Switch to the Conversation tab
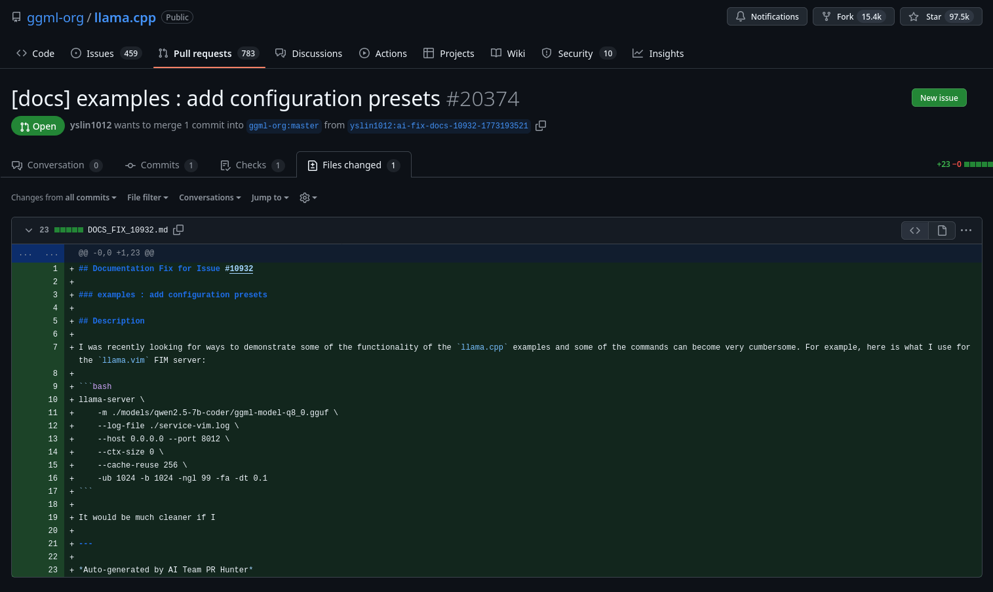Viewport: 993px width, 592px height. click(57, 165)
